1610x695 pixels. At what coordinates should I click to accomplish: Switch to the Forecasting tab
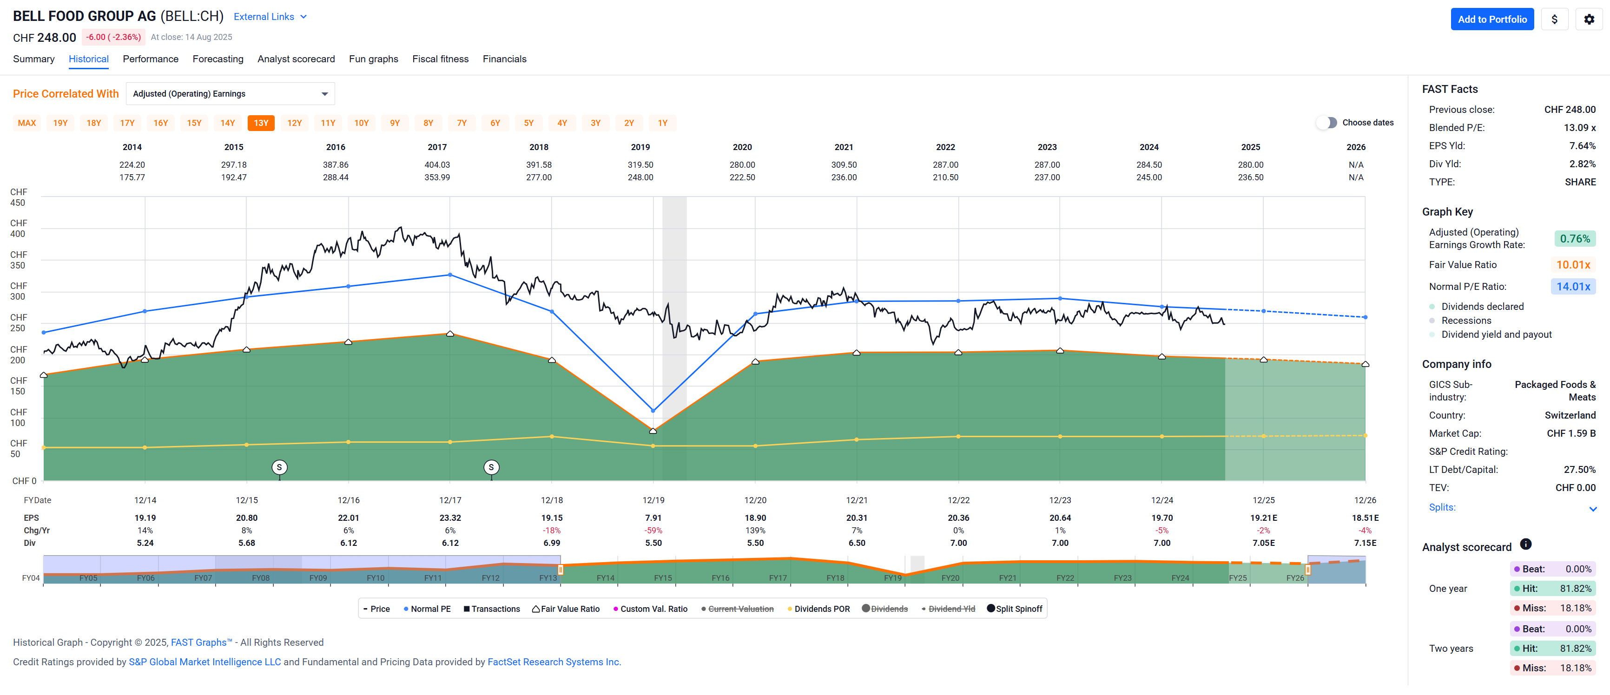218,59
